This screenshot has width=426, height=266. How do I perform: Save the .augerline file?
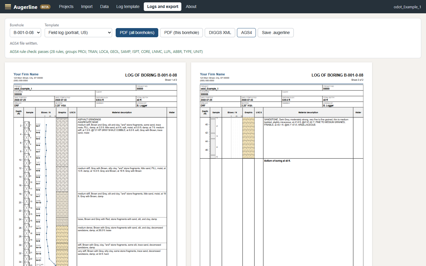(276, 33)
